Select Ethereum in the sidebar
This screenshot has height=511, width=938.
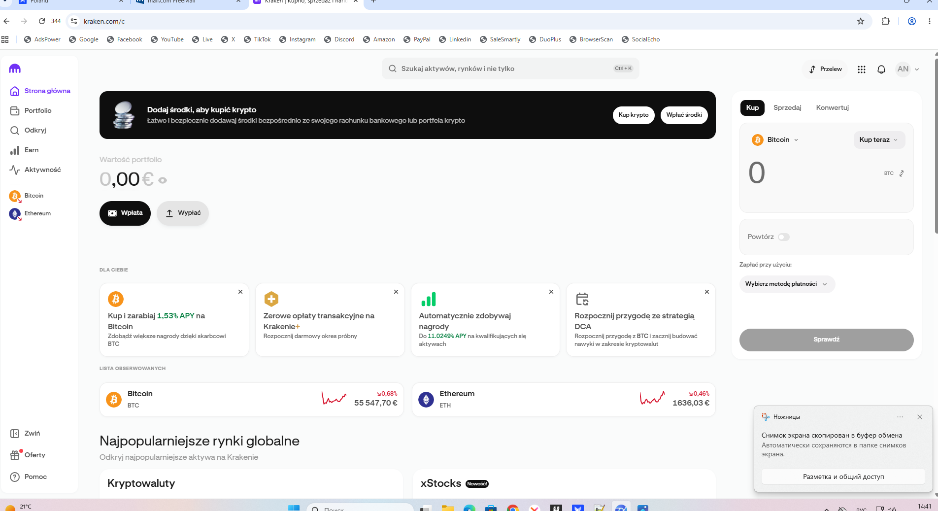click(30, 214)
